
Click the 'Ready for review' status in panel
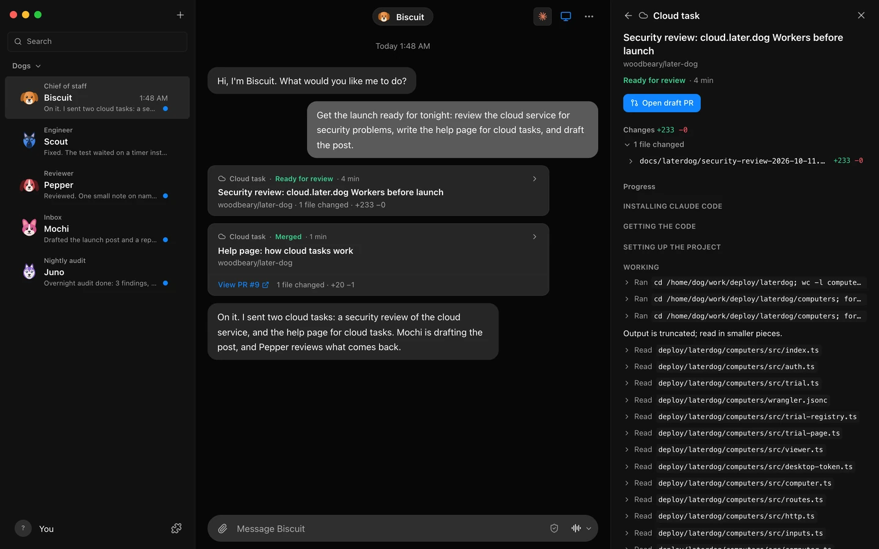tap(654, 81)
